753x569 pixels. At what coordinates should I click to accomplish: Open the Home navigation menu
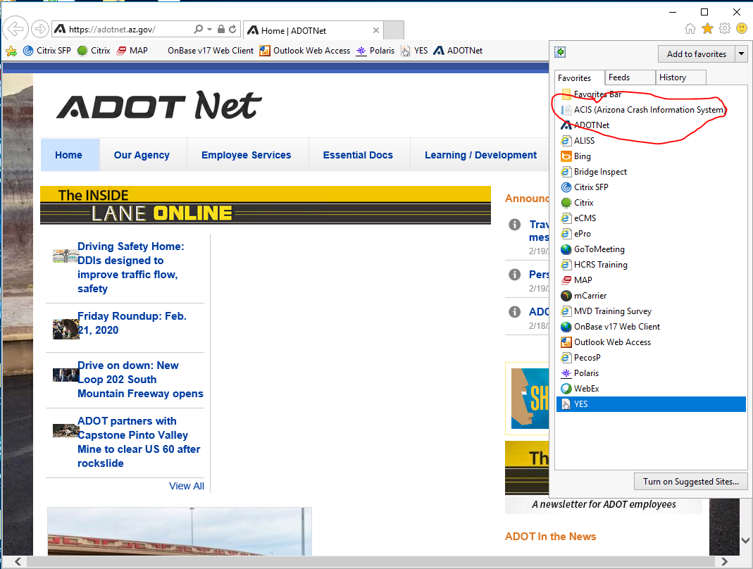point(70,155)
